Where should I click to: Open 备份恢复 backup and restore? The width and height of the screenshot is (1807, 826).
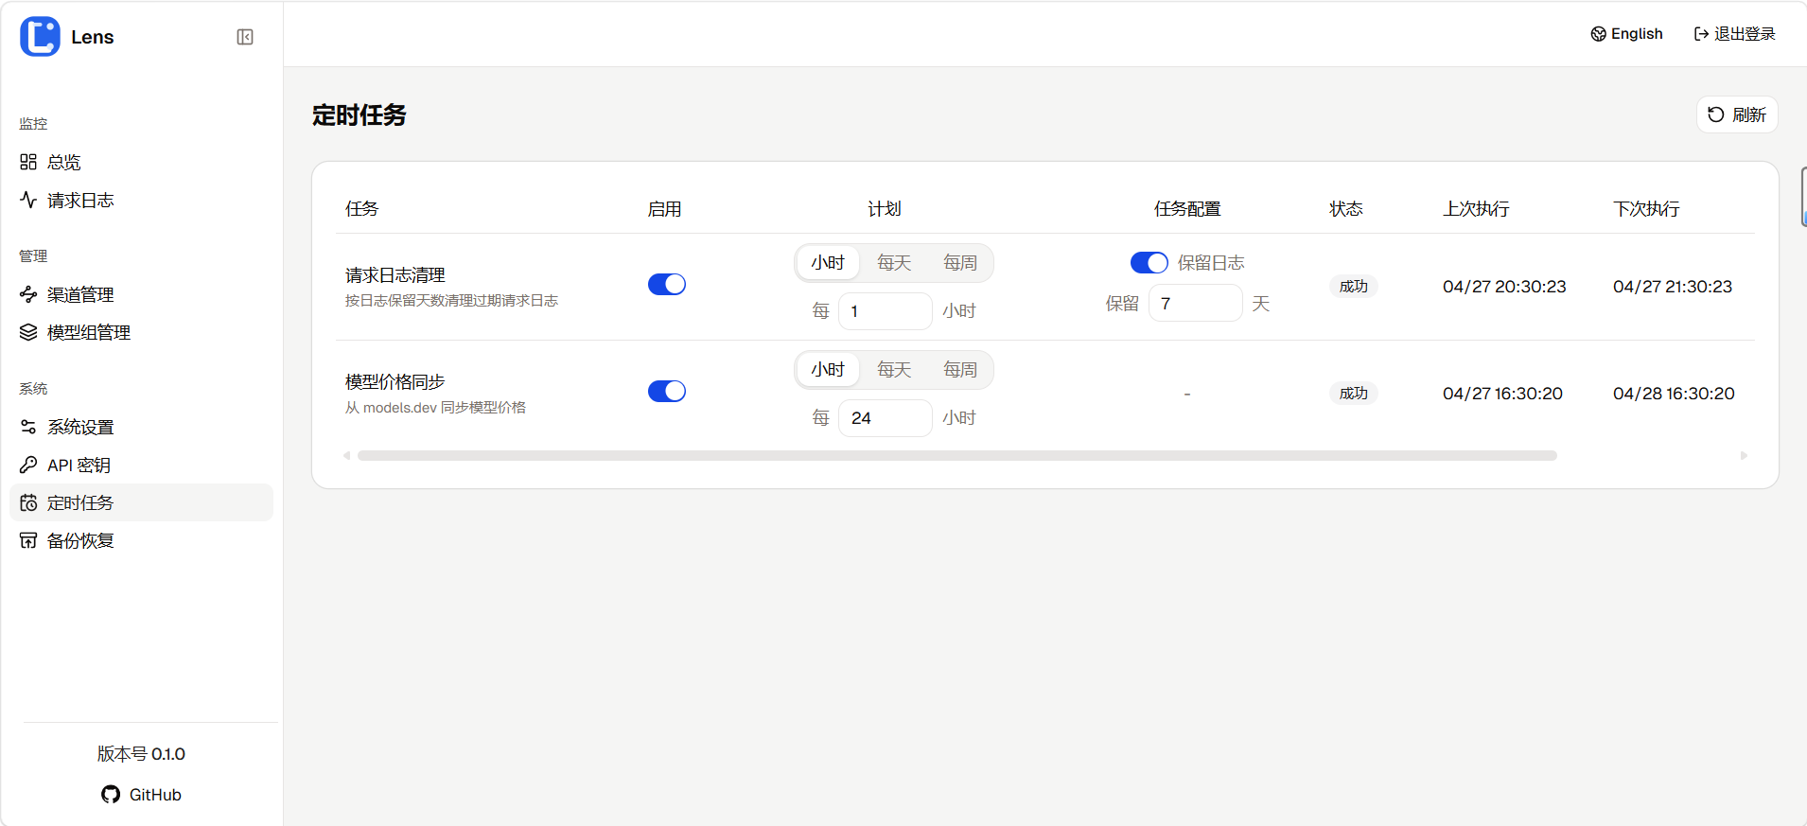click(80, 540)
